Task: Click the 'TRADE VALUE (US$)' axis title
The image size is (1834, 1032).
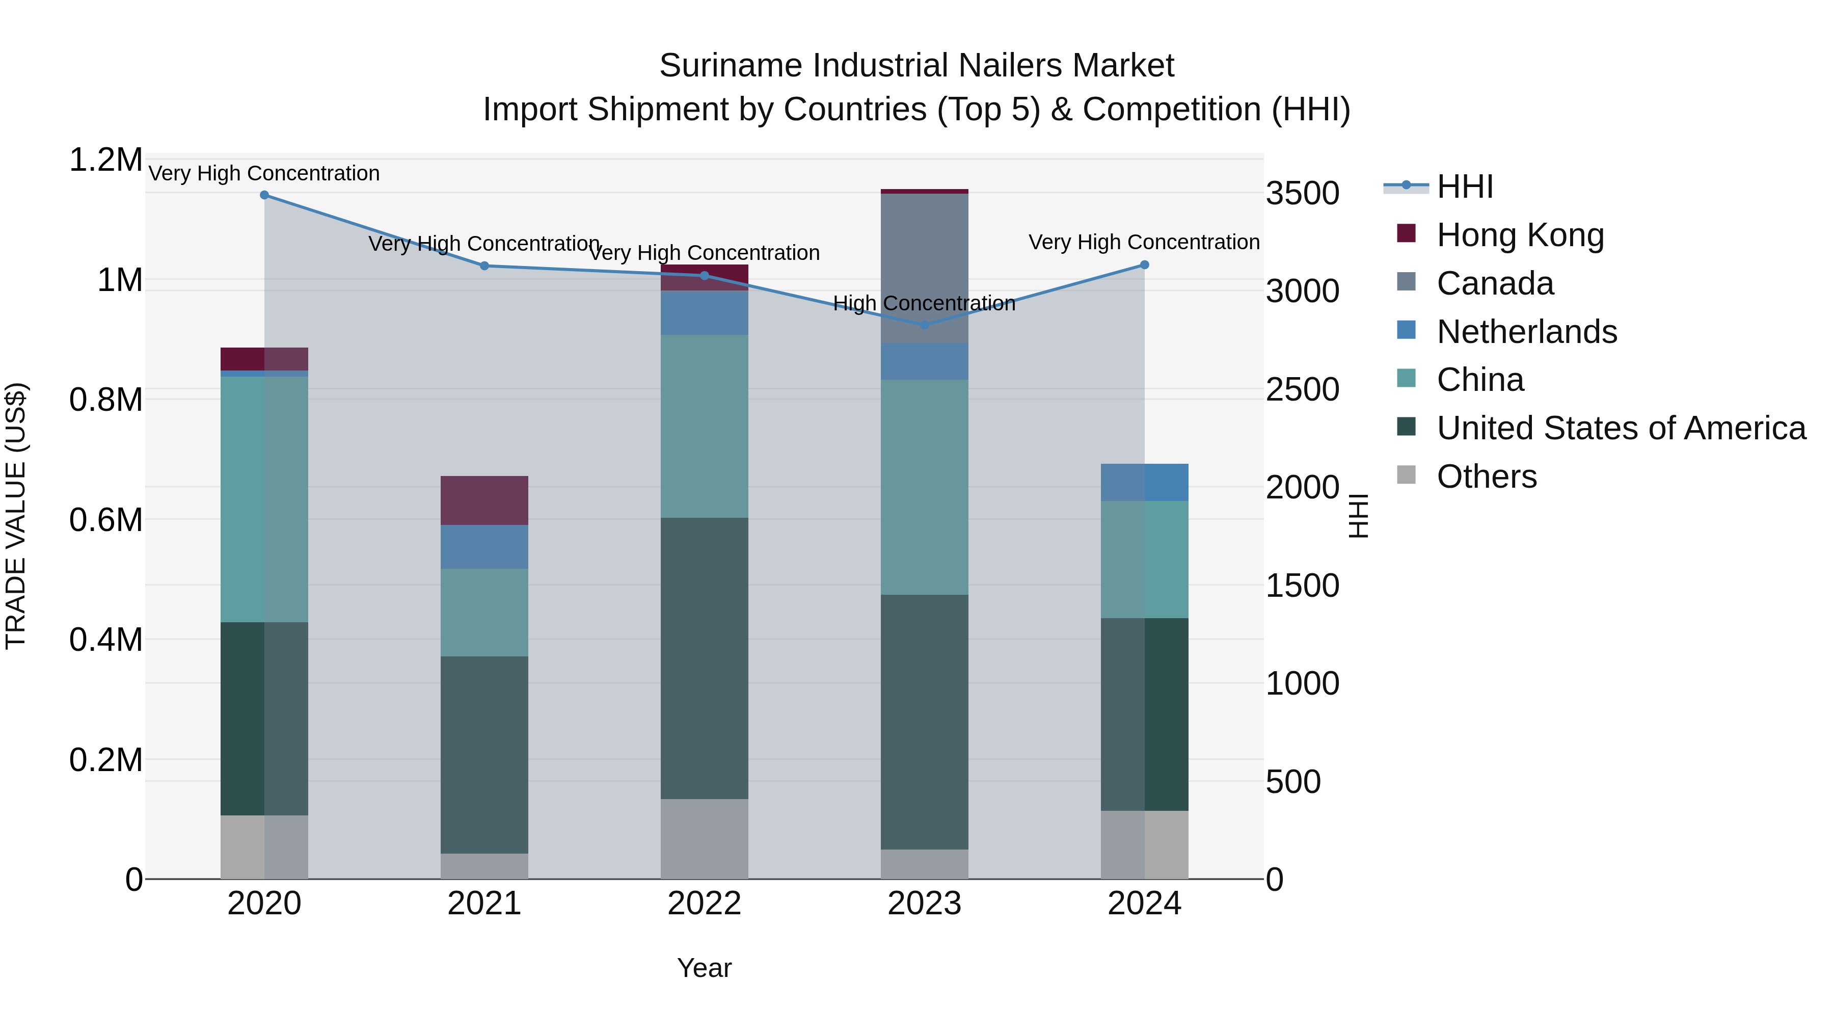Action: pos(16,516)
